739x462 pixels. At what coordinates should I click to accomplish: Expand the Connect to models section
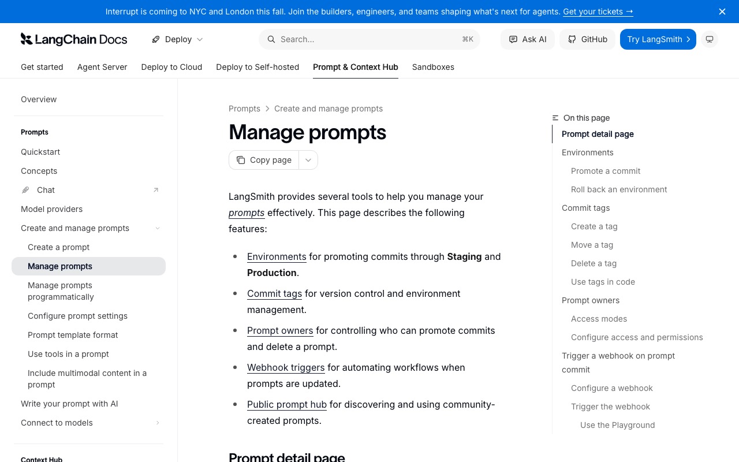pyautogui.click(x=158, y=423)
